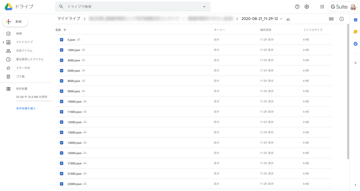Click the Google Drive logo

(x=8, y=7)
